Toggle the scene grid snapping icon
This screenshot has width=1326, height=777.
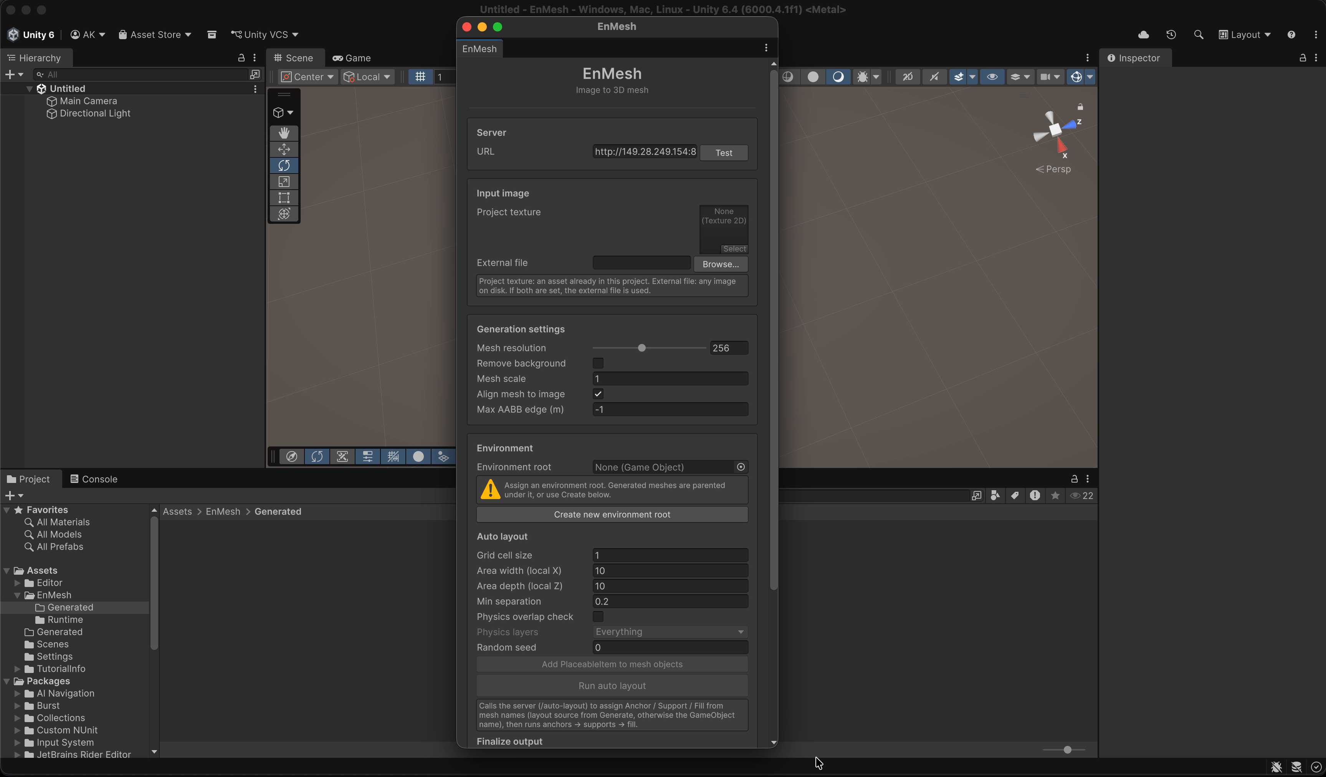click(420, 77)
